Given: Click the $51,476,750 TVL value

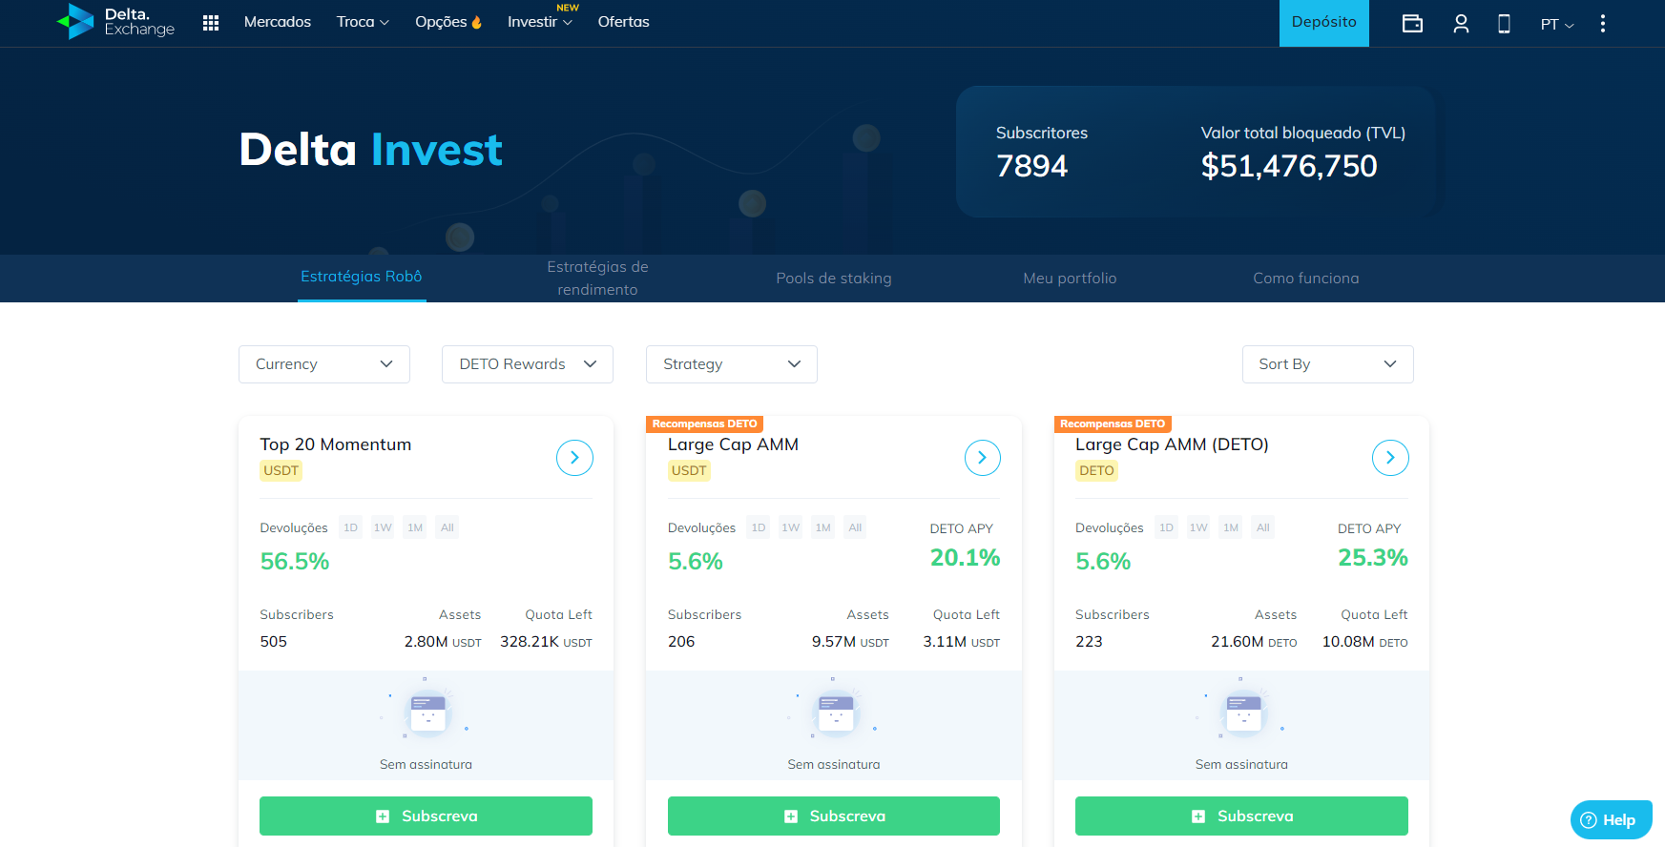Looking at the screenshot, I should 1289,166.
